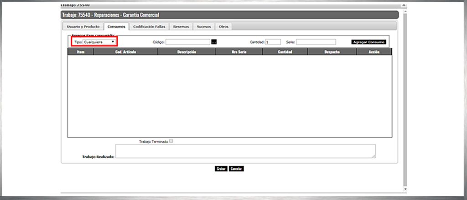Viewport: 467px width, 200px height.
Task: Check the Trabajo Terminado checkbox
Action: [x=171, y=141]
